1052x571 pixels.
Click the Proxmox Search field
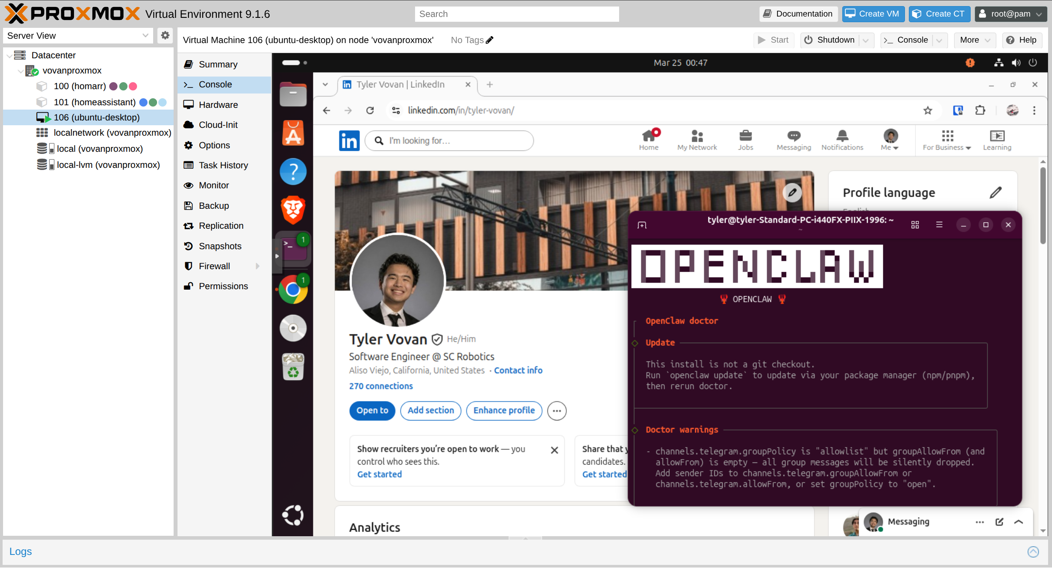[x=516, y=14]
